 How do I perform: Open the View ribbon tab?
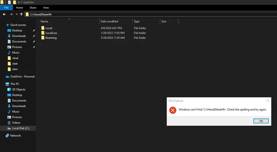[x=46, y=8]
